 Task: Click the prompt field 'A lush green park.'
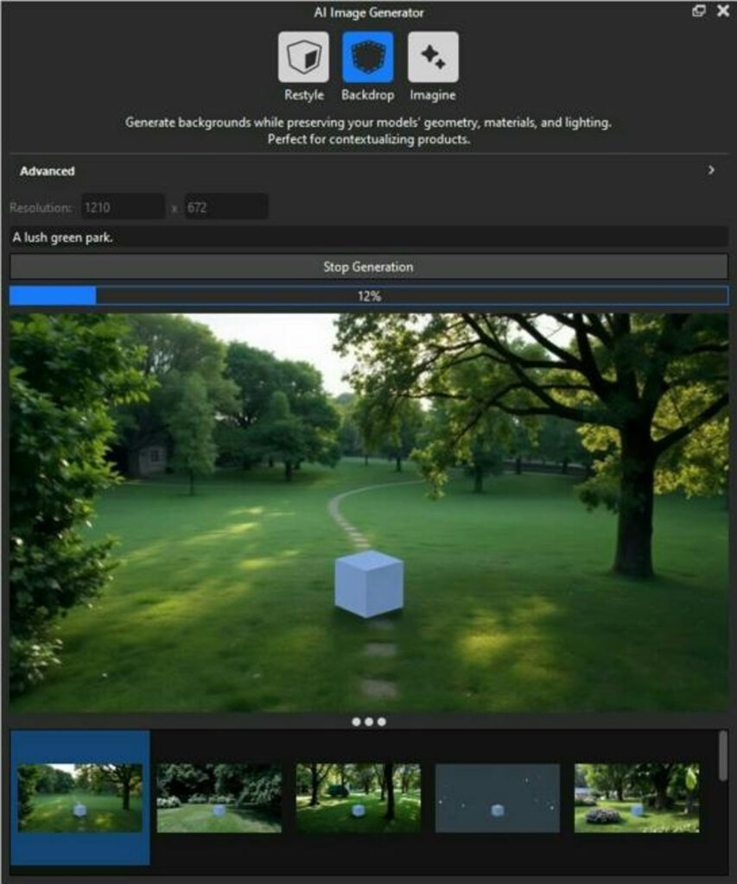point(368,237)
